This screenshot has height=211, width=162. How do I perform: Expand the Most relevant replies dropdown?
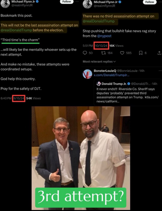(x=99, y=62)
